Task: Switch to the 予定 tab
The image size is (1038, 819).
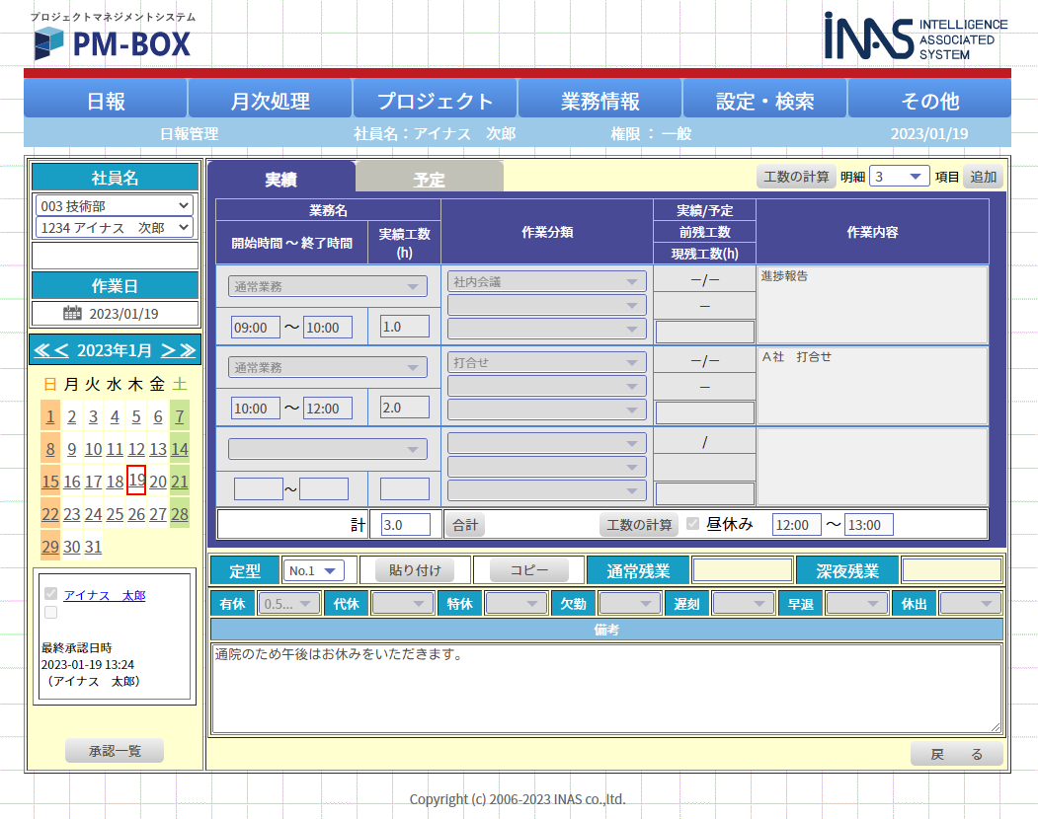Action: point(429,180)
